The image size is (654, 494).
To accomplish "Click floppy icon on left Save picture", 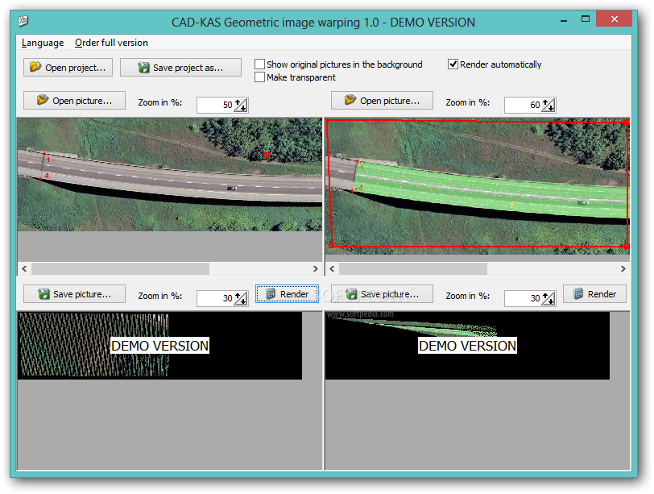I will pos(43,293).
